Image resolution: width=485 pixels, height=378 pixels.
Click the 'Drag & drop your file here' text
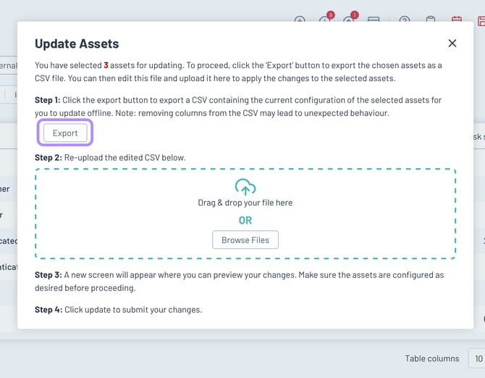tap(245, 203)
